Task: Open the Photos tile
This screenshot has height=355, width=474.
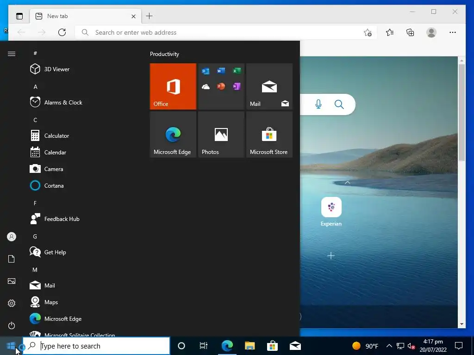Action: tap(221, 135)
